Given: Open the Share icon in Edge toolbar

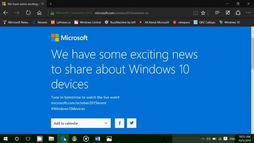Looking at the screenshot, I should click(238, 13).
